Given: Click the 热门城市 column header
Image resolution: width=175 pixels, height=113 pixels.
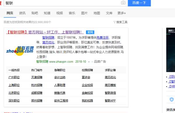Looking at the screenshot, I should coord(37,70).
